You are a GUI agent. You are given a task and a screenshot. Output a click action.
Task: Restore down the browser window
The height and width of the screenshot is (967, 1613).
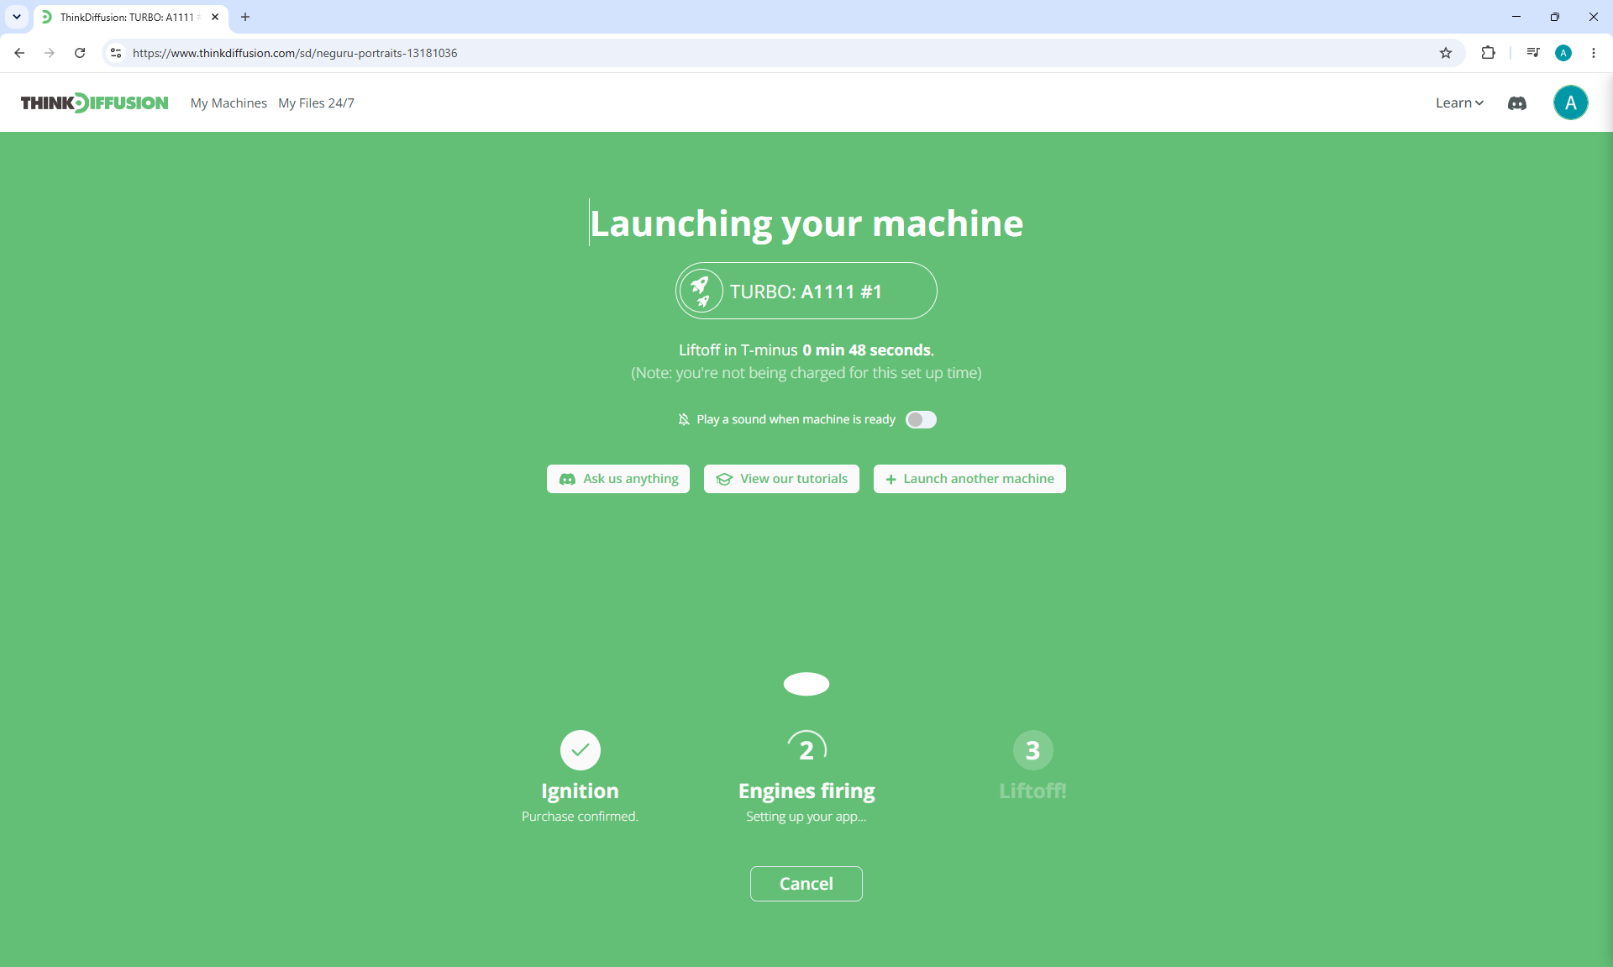(1555, 17)
